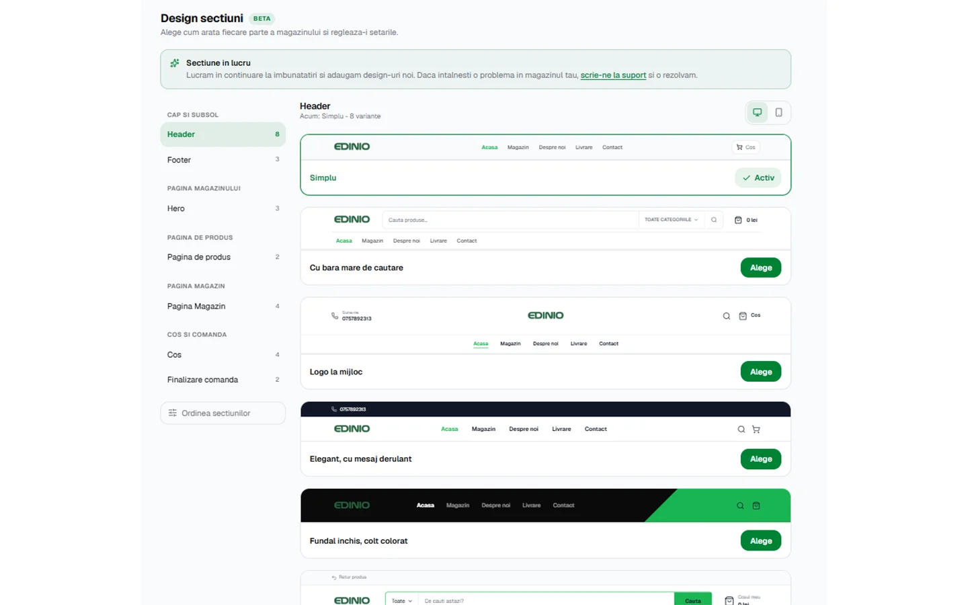Open scrie-ne la suport link
The width and height of the screenshot is (968, 605).
point(613,75)
